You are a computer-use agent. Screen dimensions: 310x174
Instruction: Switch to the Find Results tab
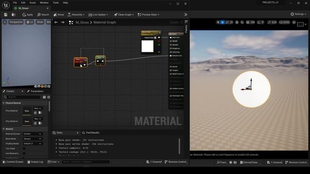click(x=91, y=133)
